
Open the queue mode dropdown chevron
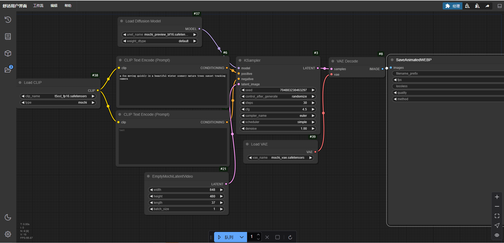[x=242, y=237]
